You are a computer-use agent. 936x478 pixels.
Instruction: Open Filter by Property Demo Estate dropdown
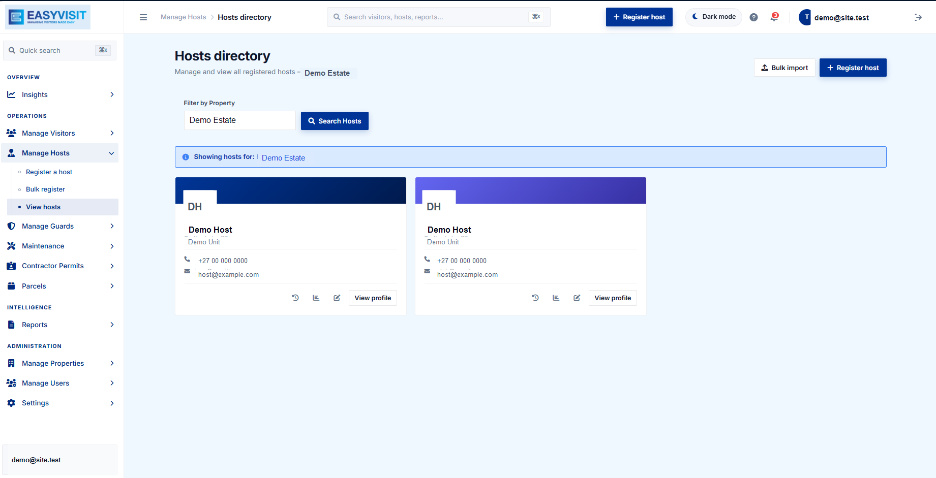(239, 120)
